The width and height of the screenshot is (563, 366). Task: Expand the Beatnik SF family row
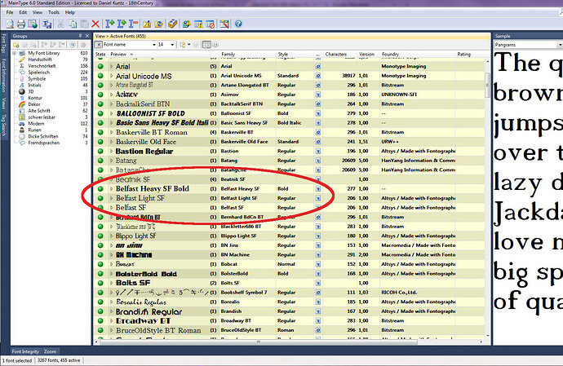(111, 179)
